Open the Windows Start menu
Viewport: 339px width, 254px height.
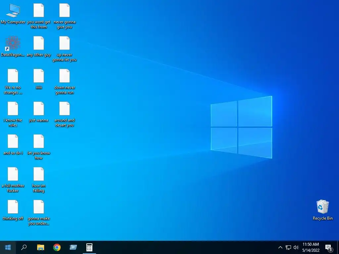[8, 247]
